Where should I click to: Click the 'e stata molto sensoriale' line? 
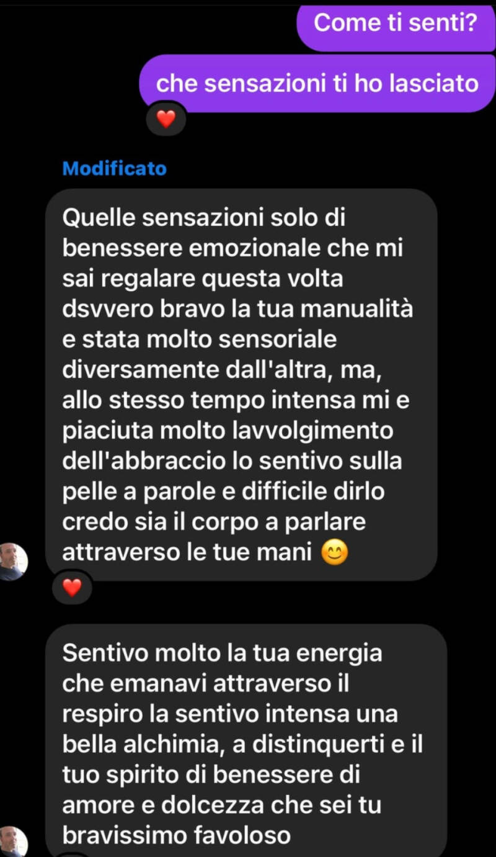pos(200,340)
